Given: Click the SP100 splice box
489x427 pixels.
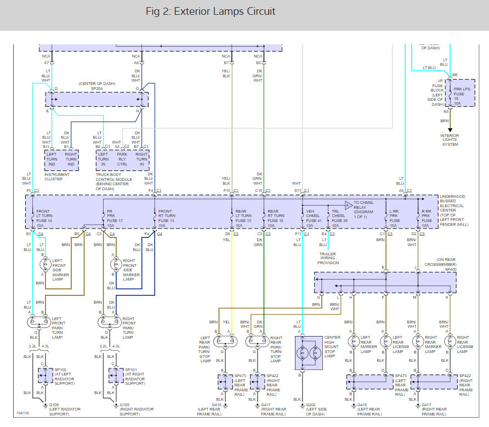Looking at the screenshot, I should click(x=46, y=376).
